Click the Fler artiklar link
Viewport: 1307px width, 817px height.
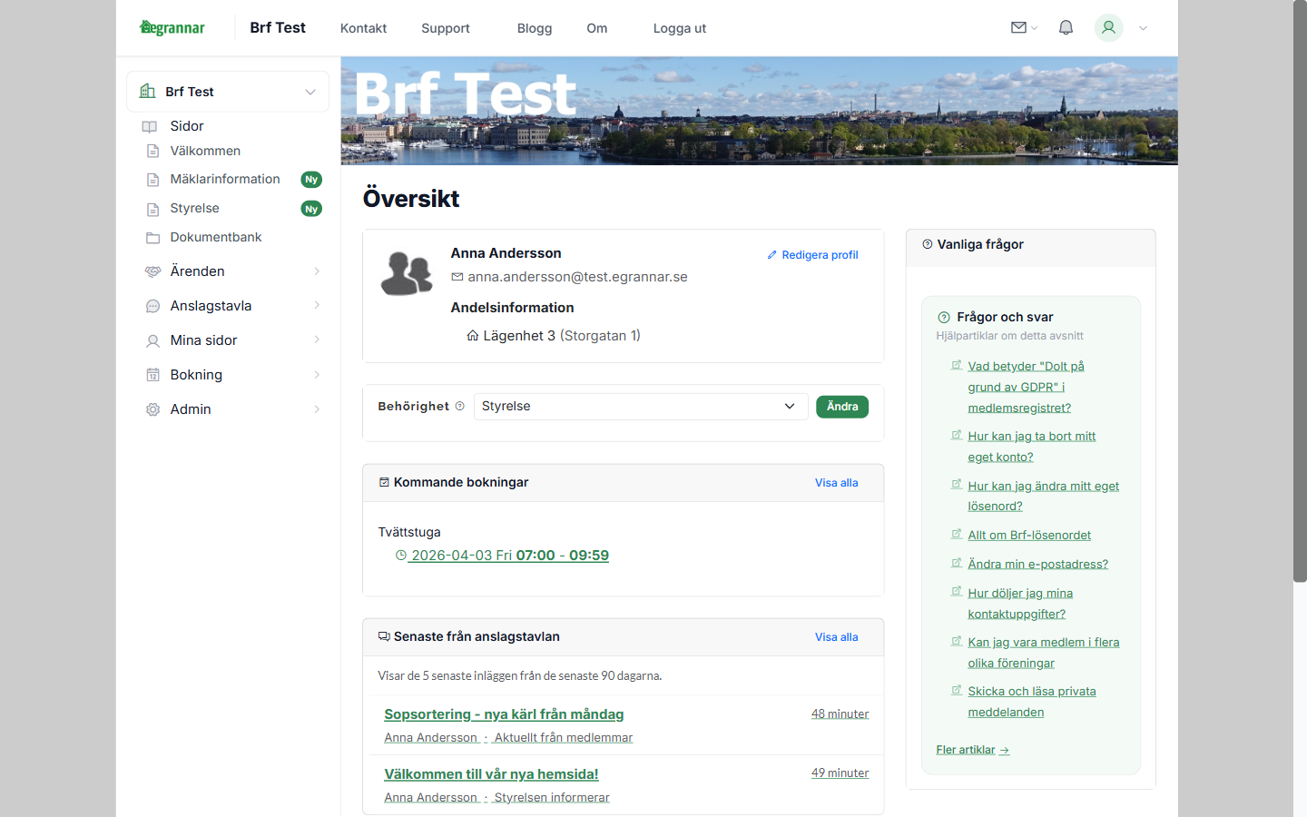972,750
